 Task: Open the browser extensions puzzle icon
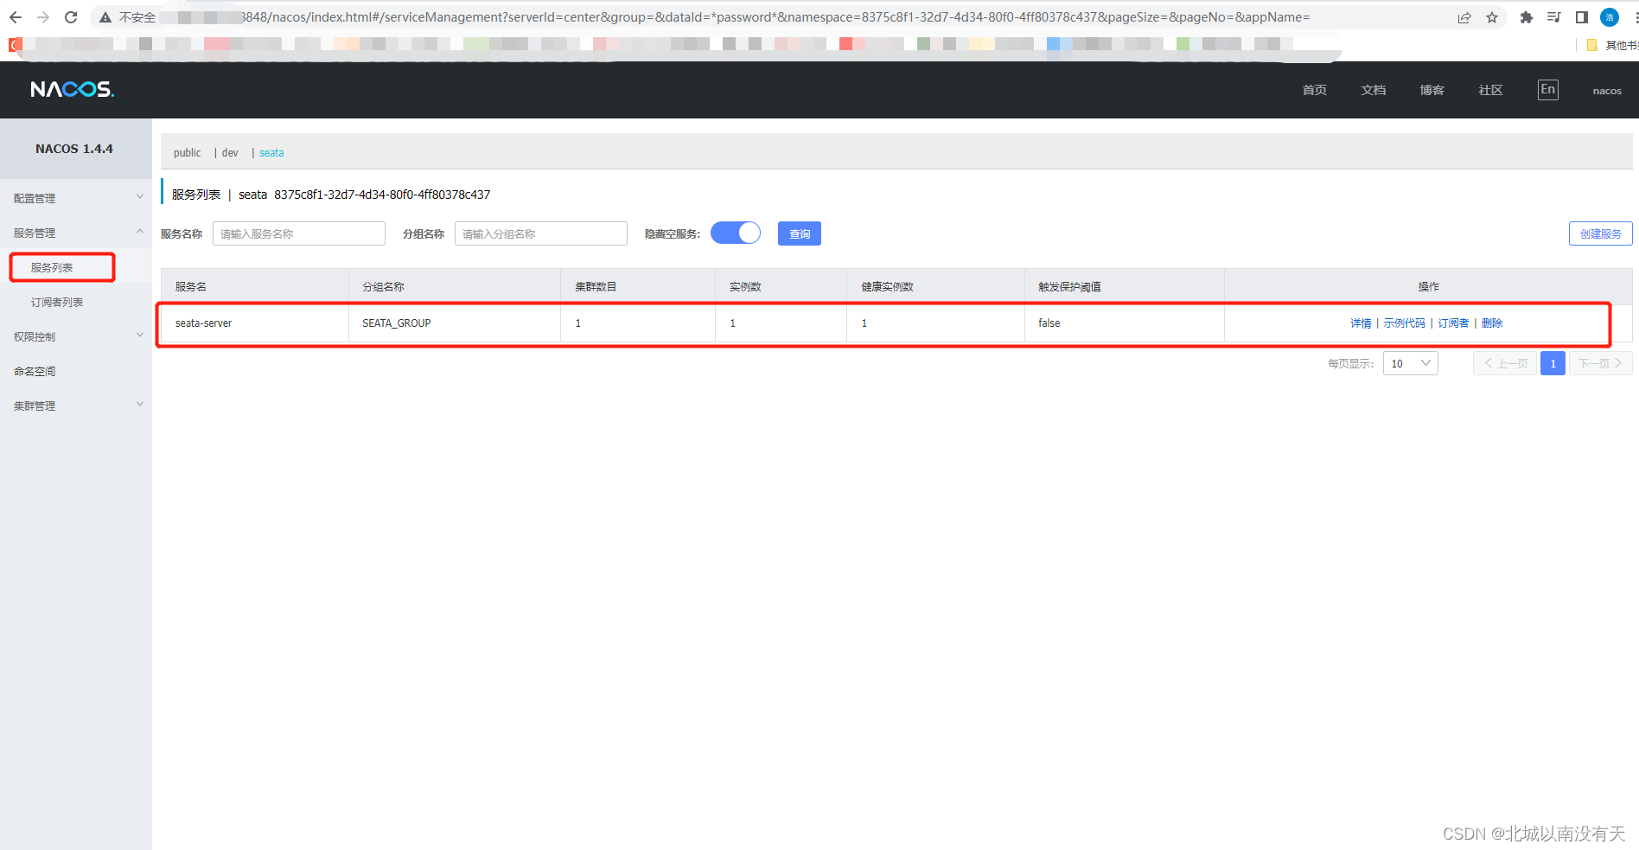coord(1527,17)
